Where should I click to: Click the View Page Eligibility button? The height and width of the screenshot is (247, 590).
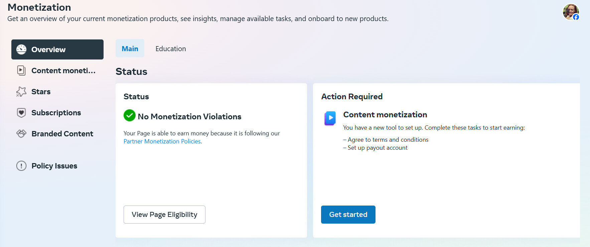click(164, 215)
